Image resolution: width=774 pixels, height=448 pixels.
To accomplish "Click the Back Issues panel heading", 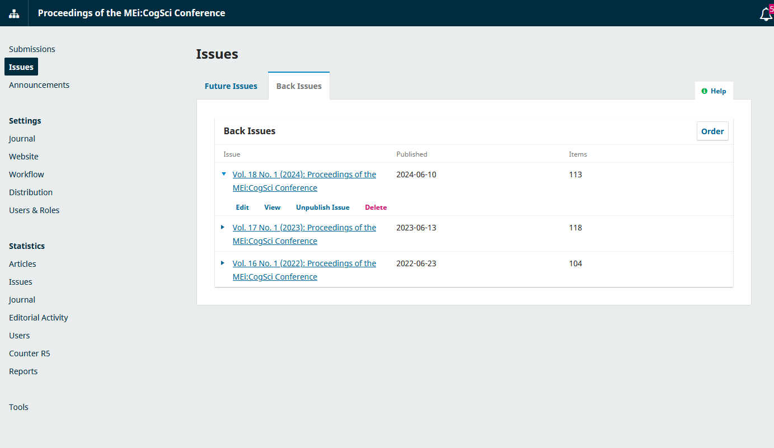I will pyautogui.click(x=250, y=131).
